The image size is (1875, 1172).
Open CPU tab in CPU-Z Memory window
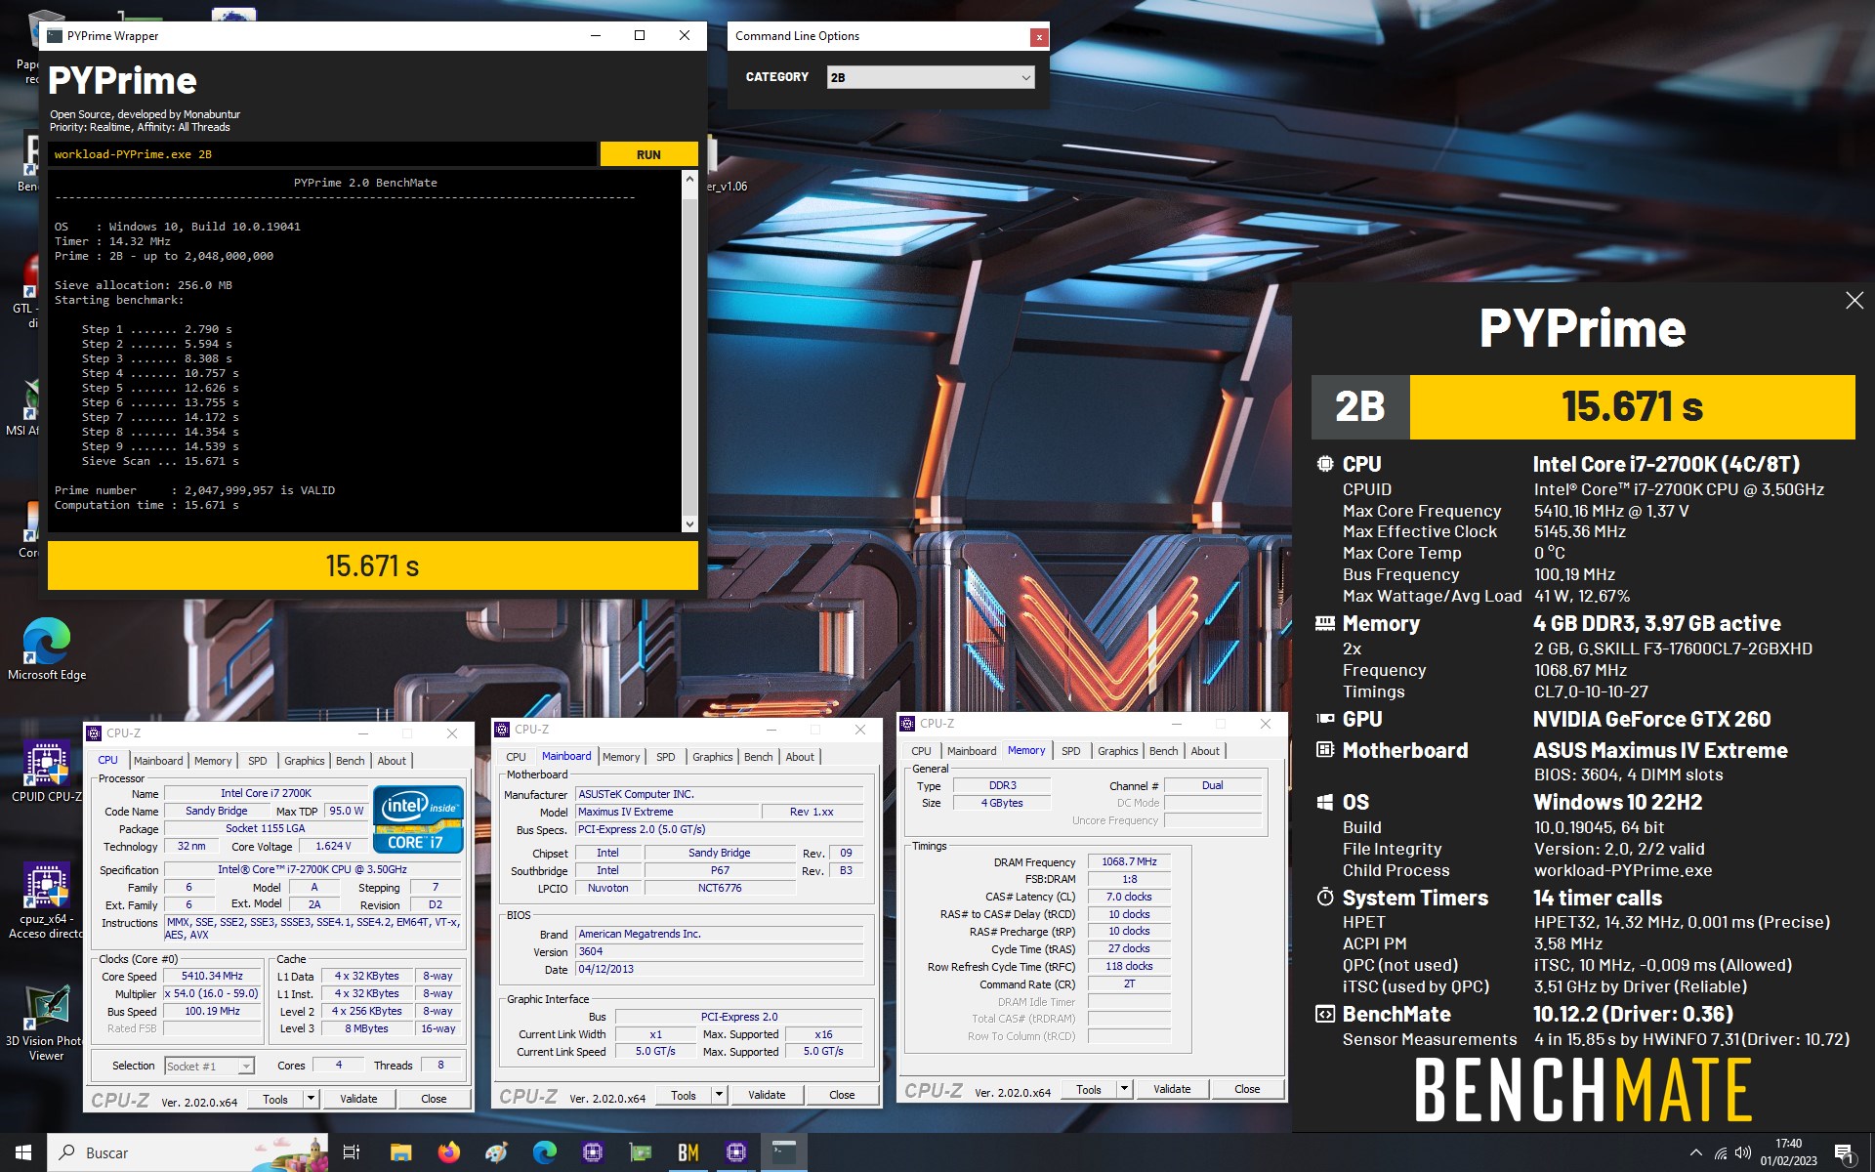(921, 751)
